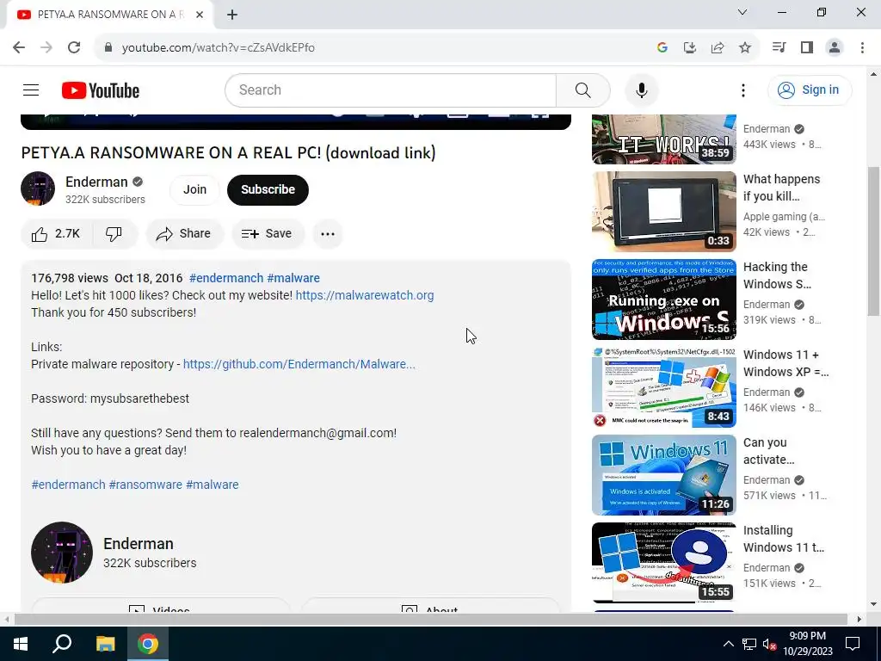Open Windows taskbar search
This screenshot has width=881, height=661.
pyautogui.click(x=62, y=643)
